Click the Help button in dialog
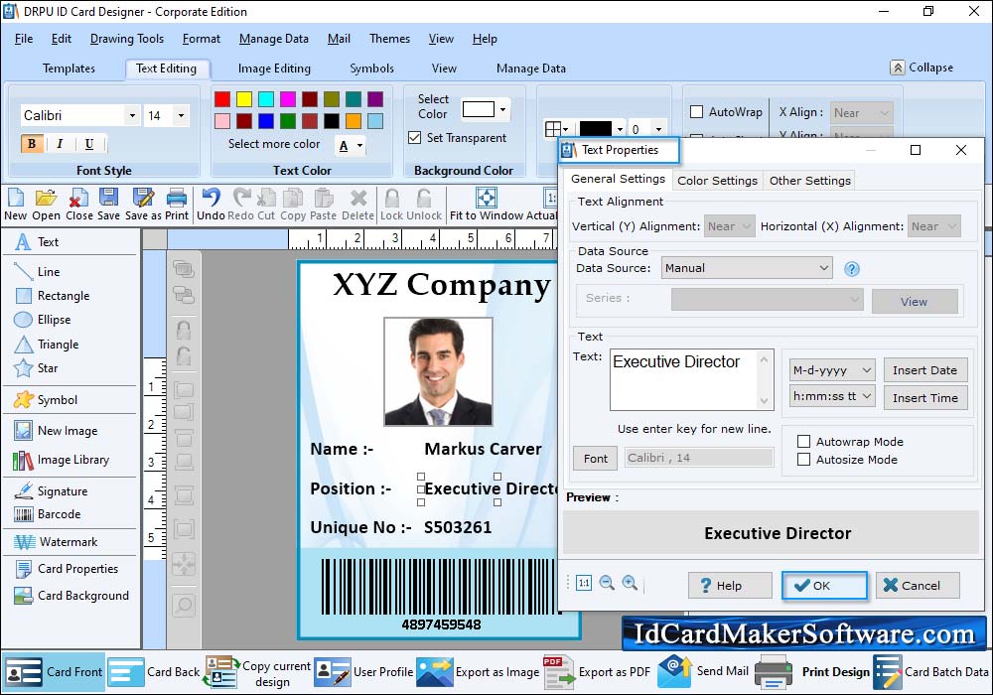Viewport: 993px width, 695px height. pos(730,586)
